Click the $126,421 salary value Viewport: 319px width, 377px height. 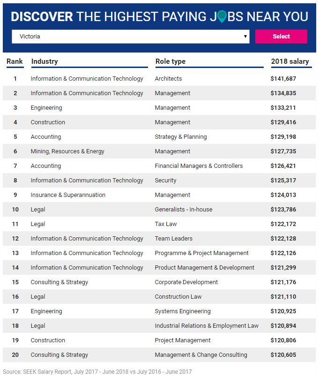283,166
